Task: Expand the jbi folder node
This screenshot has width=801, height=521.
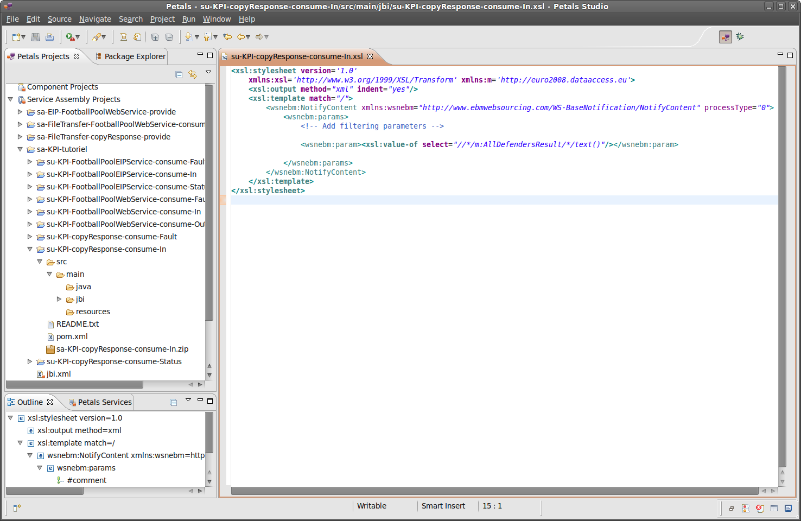Action: point(59,299)
